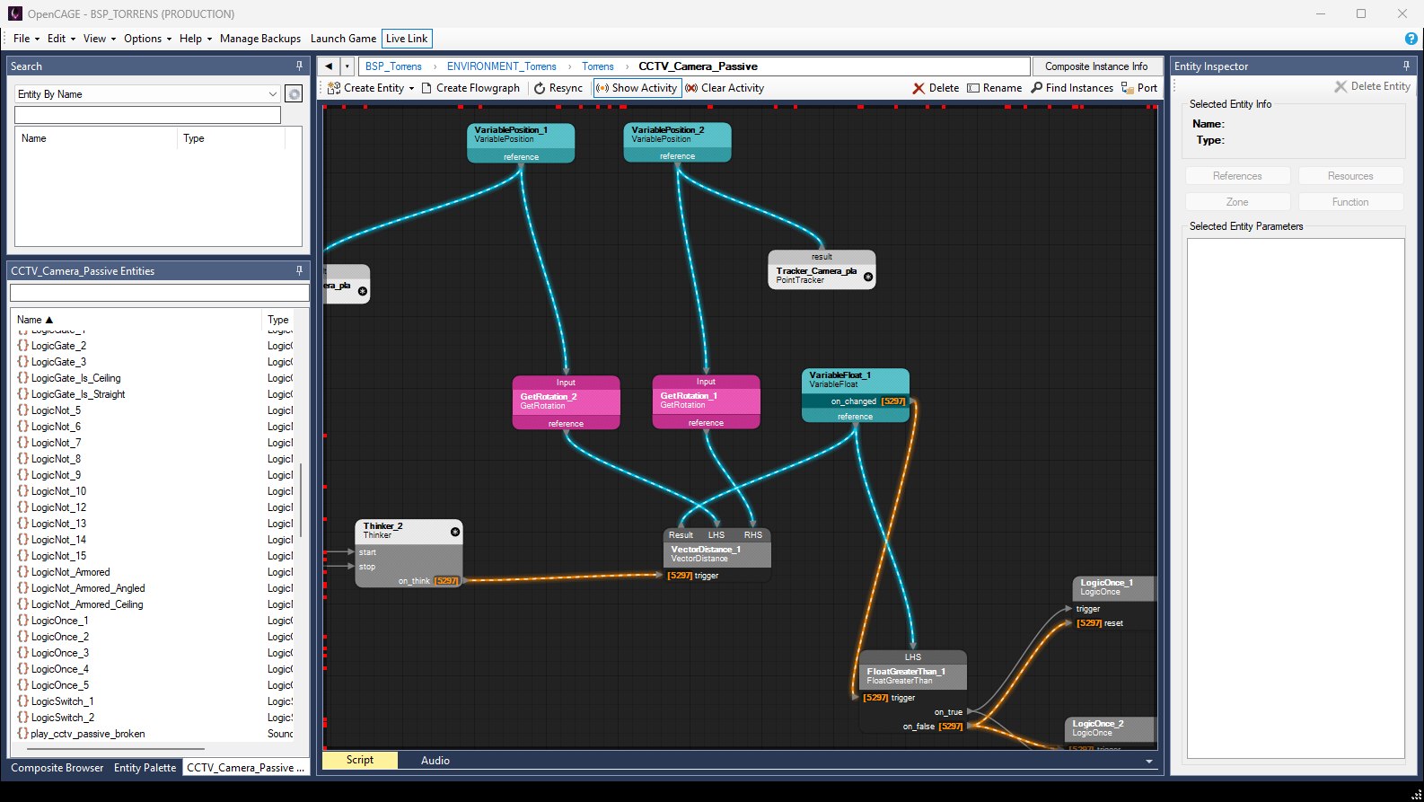Select LogicGate_Is_Ceiling in the entity list
The image size is (1424, 802).
pyautogui.click(x=75, y=378)
